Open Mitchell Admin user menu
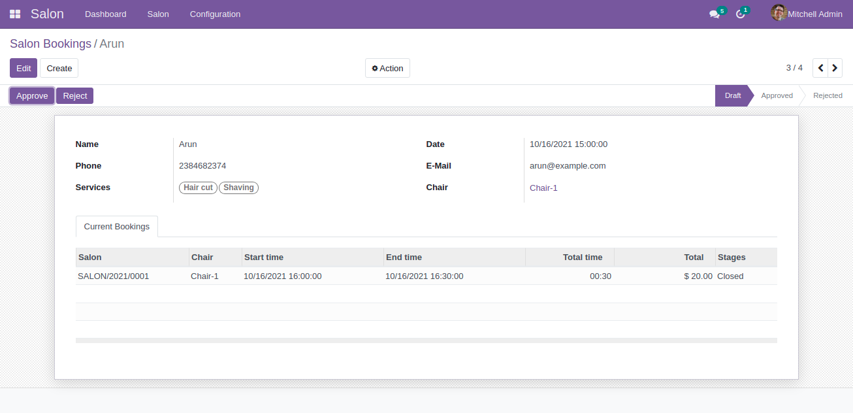Viewport: 853px width, 413px height. coord(807,14)
